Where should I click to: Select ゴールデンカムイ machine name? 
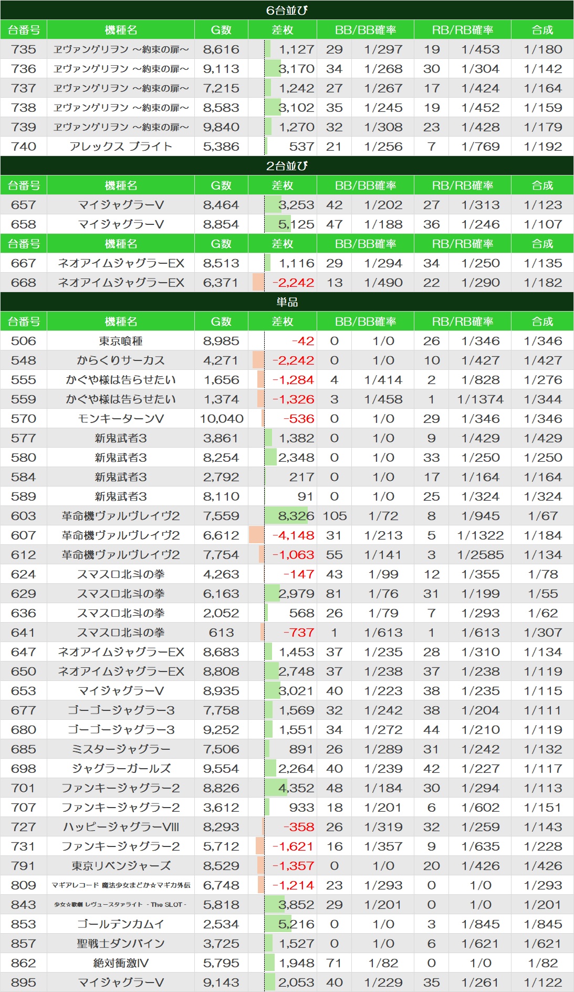pyautogui.click(x=121, y=924)
